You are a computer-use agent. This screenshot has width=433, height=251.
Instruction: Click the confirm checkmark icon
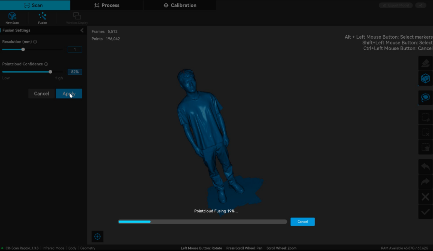(425, 212)
